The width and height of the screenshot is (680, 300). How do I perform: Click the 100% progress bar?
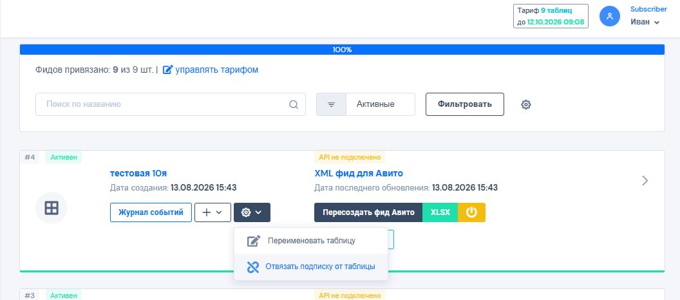coord(342,50)
